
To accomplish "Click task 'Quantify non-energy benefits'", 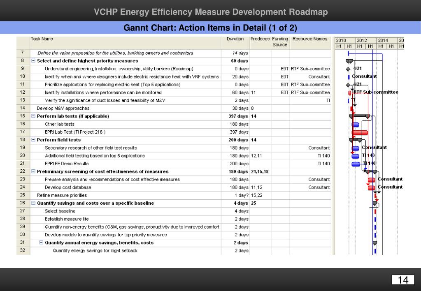I will pos(132,227).
